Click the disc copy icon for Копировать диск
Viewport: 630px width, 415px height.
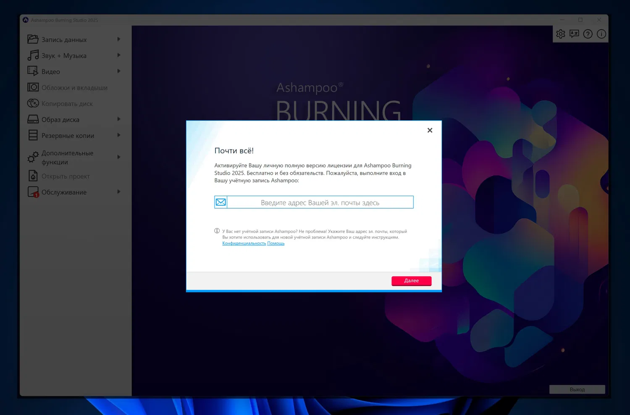(33, 103)
